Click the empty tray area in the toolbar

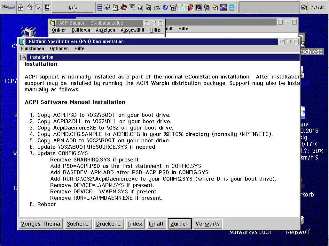click(x=269, y=8)
